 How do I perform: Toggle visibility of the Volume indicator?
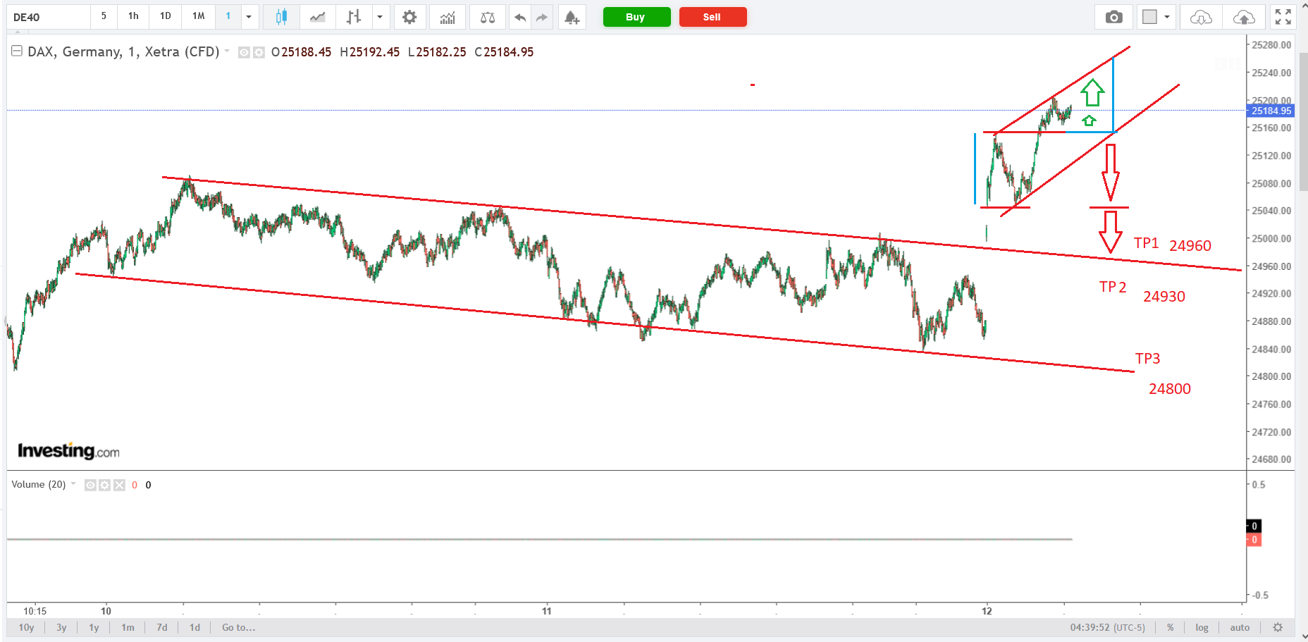tap(90, 485)
